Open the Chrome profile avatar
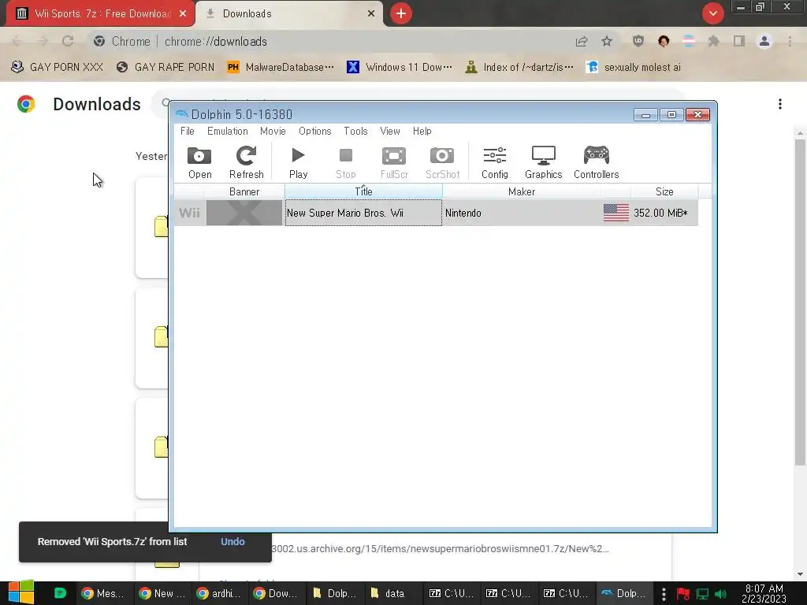The height and width of the screenshot is (605, 807). point(764,41)
